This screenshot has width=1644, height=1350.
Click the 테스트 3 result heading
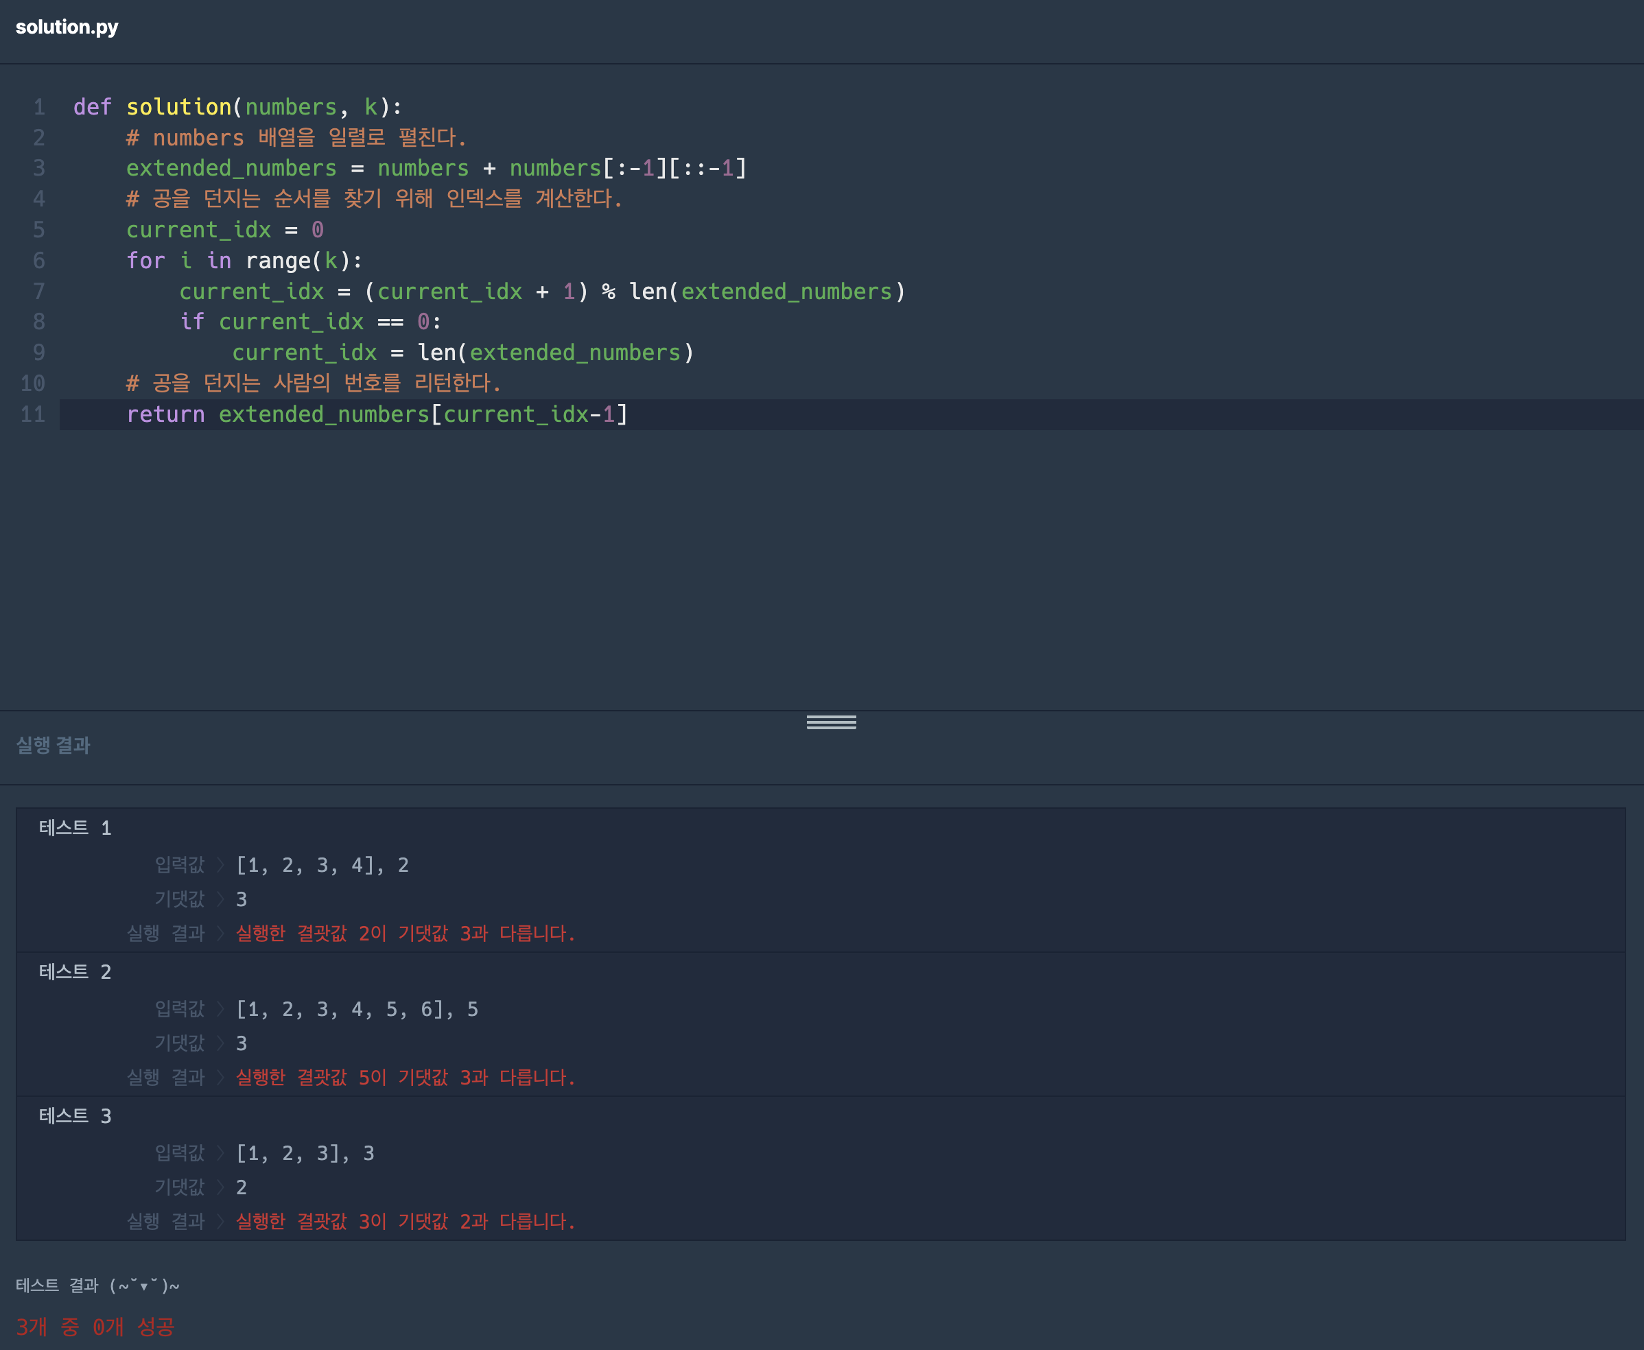75,1116
